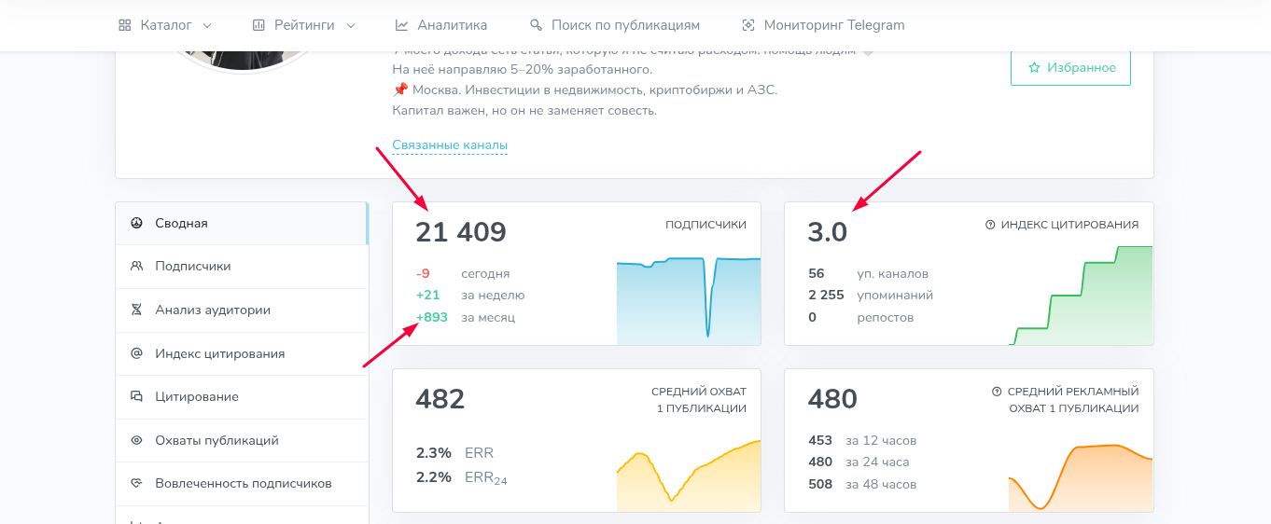Click the +893 за месяц value
Image resolution: width=1271 pixels, height=524 pixels.
432,317
